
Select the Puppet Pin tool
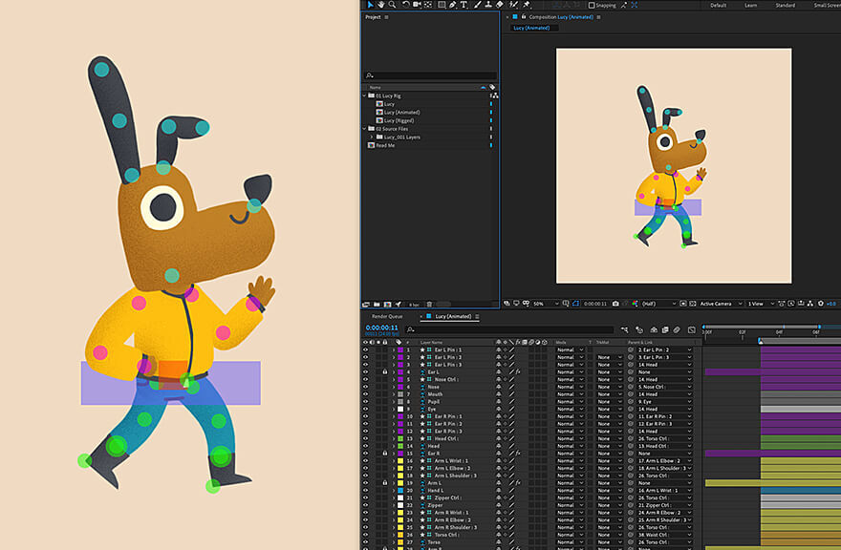[527, 5]
